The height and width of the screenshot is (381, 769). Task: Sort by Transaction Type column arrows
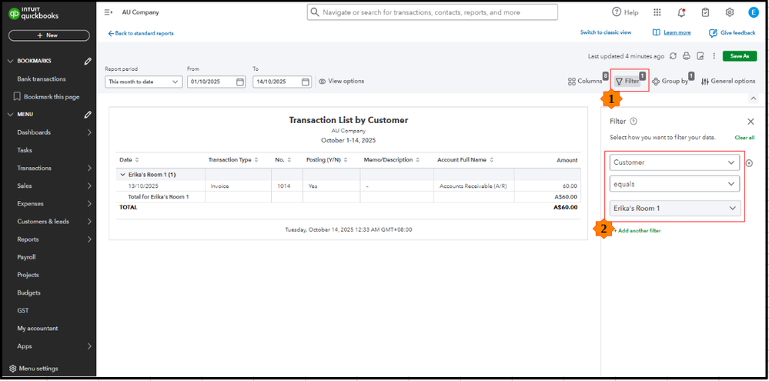pos(256,160)
